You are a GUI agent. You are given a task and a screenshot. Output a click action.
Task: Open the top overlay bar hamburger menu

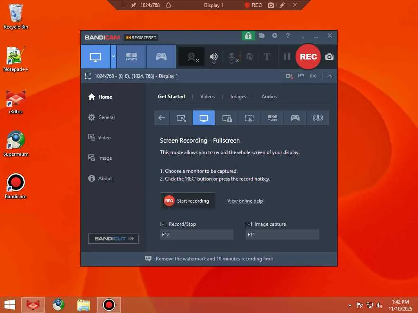pos(123,5)
